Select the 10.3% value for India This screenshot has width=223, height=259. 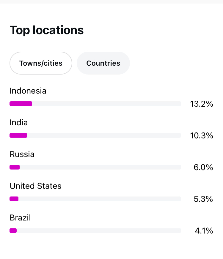coord(202,136)
